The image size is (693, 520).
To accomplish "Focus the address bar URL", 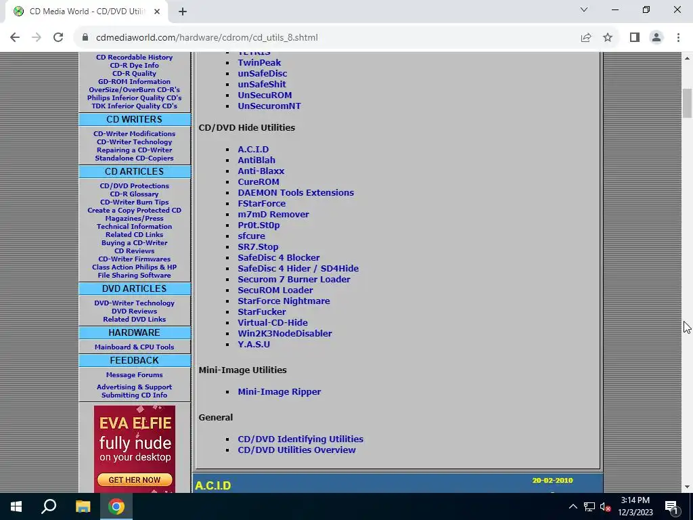I will (x=207, y=38).
